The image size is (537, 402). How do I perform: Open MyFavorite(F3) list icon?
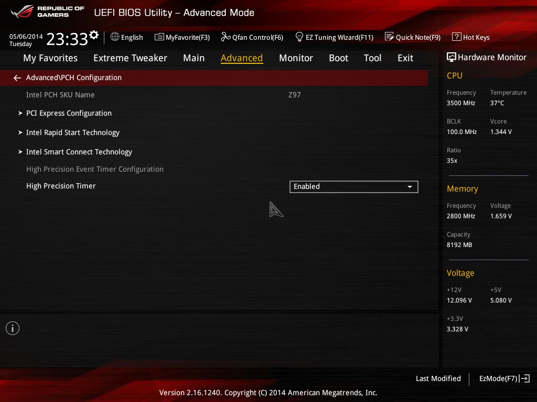point(159,37)
